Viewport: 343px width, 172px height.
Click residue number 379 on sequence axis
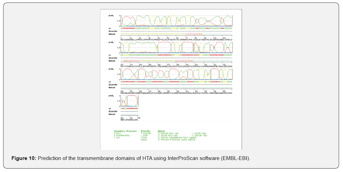[138, 117]
